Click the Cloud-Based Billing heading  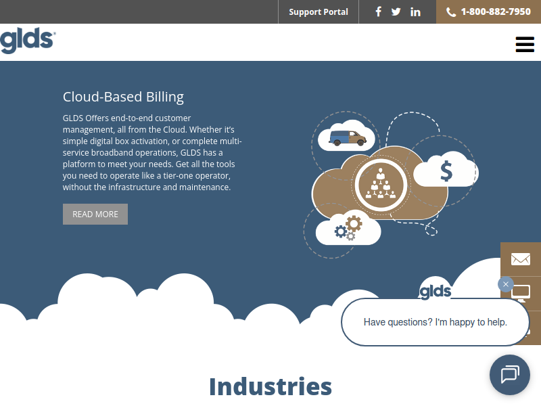[123, 97]
